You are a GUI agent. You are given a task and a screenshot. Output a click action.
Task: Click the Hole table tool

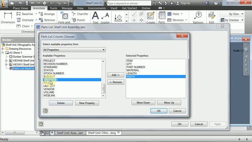(173, 14)
